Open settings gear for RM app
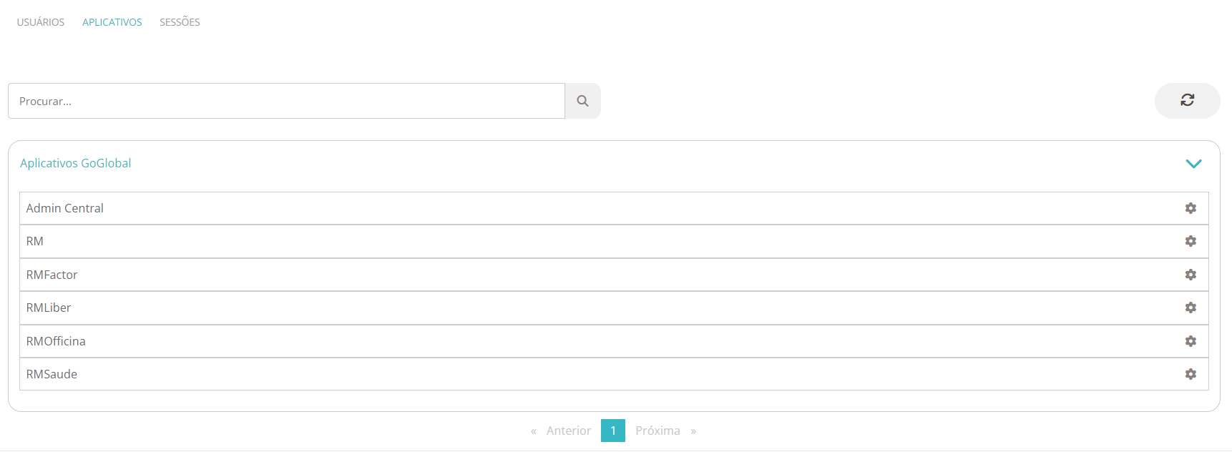Viewport: 1232px width, 452px height. [x=1191, y=241]
